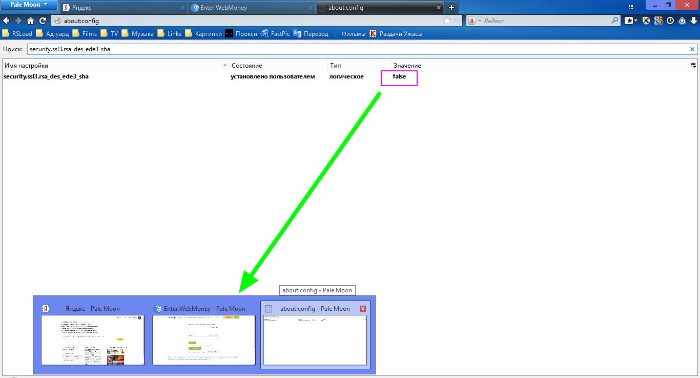
Task: Click the Home button in navigation bar
Action: coord(31,21)
